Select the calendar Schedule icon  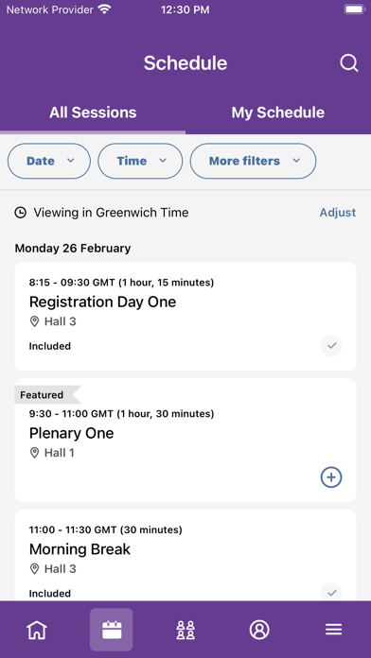112,630
